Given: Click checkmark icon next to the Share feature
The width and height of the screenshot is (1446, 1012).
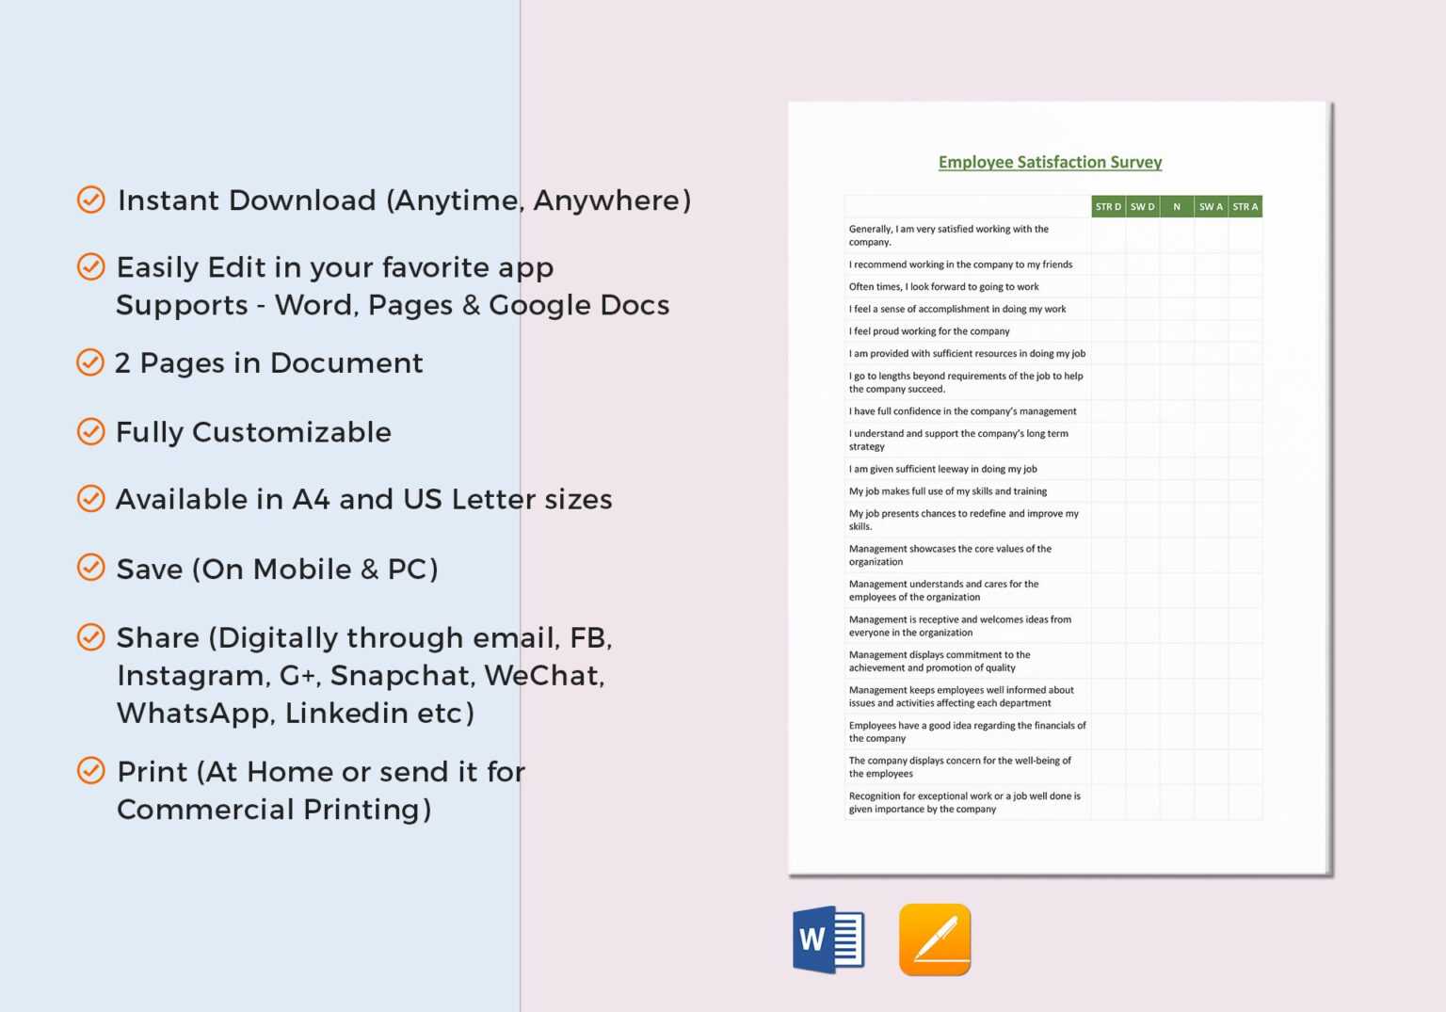Looking at the screenshot, I should (89, 635).
